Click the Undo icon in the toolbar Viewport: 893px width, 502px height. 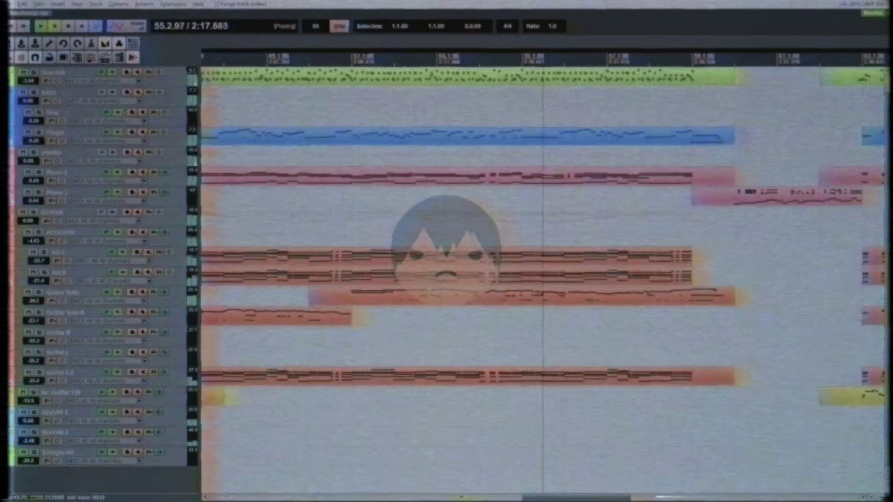[x=63, y=43]
